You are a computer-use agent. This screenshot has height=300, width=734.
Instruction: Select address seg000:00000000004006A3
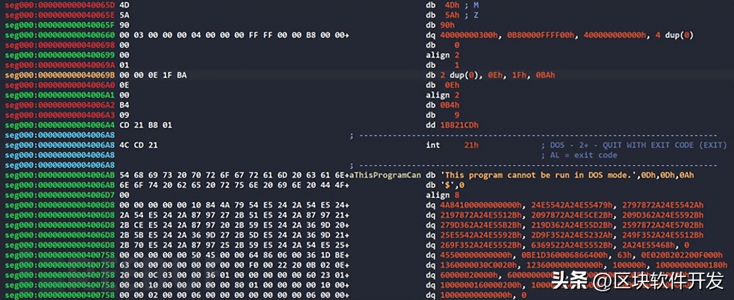point(59,115)
